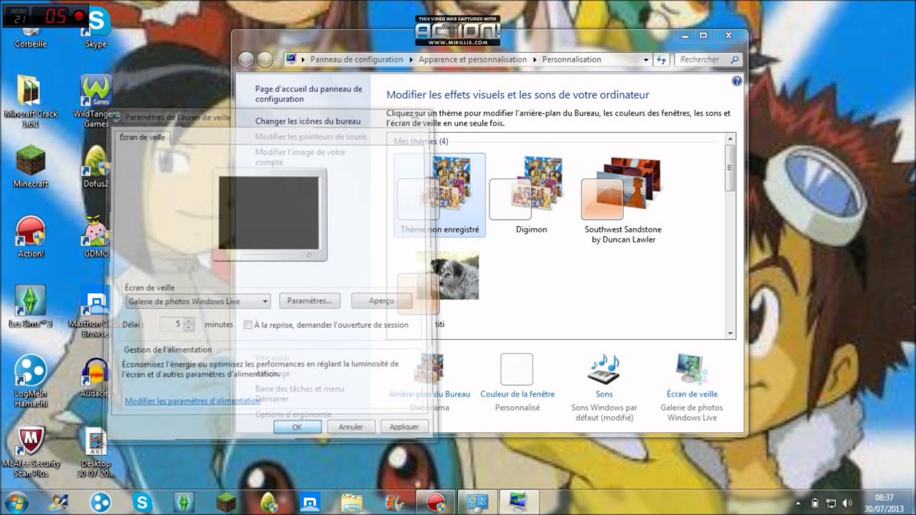Toggle 'À la reprise, demander l'ouverture de session' checkbox
This screenshot has height=515, width=916.
pyautogui.click(x=248, y=325)
